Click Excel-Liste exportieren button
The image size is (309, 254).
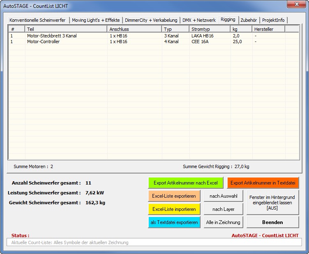174,196
